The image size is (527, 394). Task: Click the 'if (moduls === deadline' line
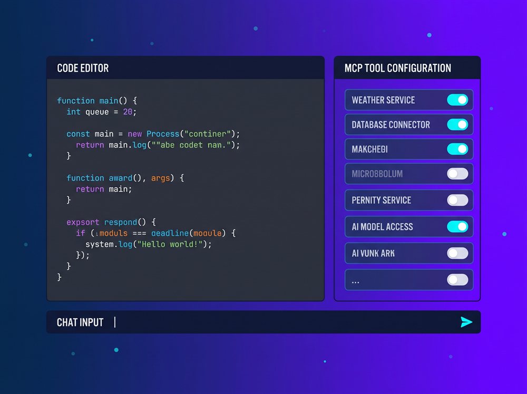pos(155,233)
